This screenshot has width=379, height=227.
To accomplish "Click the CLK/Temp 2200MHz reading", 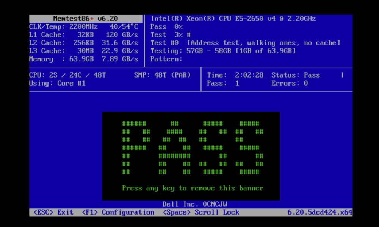I will click(x=63, y=26).
